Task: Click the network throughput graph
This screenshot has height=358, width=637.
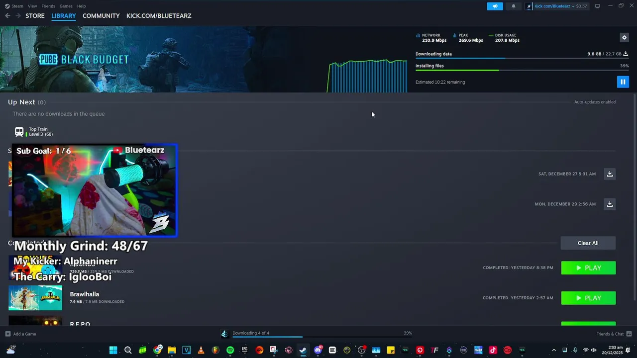Action: (x=367, y=76)
